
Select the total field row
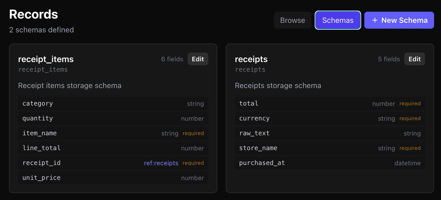330,103
